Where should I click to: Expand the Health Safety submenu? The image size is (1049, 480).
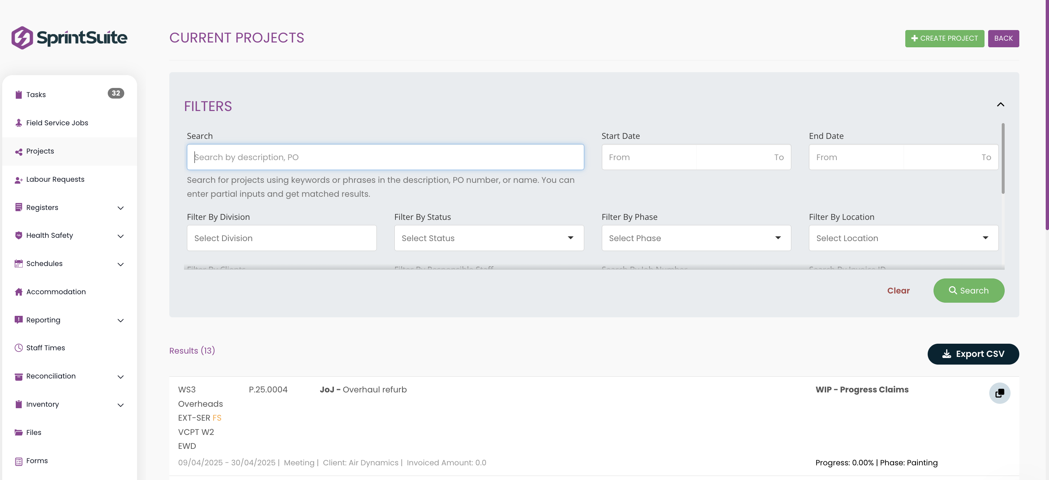[x=121, y=236]
